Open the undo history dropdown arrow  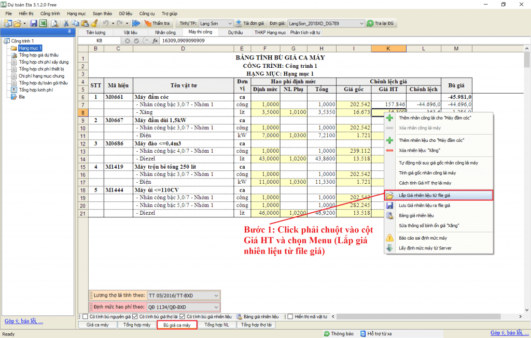tap(113, 23)
